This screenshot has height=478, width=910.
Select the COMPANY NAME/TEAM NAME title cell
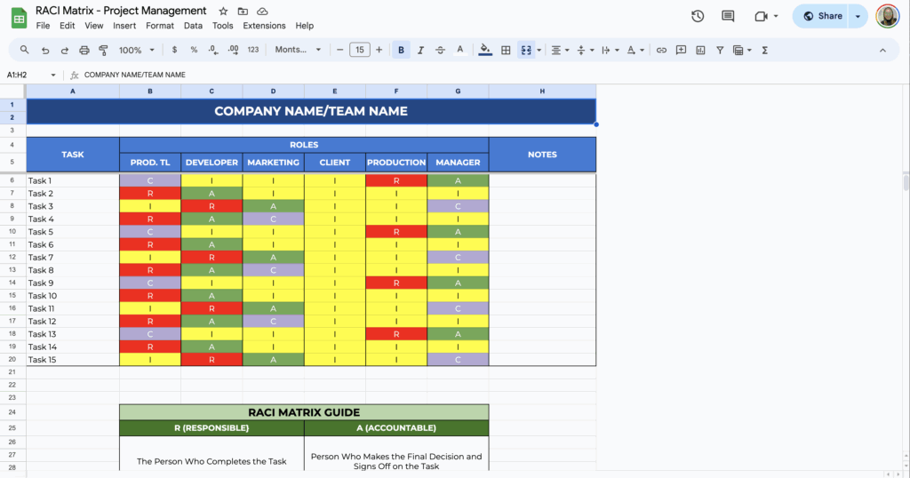coord(311,111)
